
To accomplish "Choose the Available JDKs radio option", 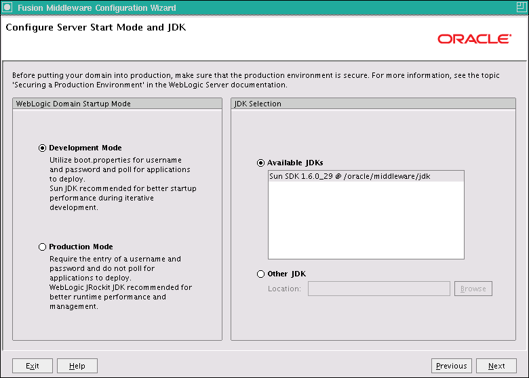I will coord(260,163).
